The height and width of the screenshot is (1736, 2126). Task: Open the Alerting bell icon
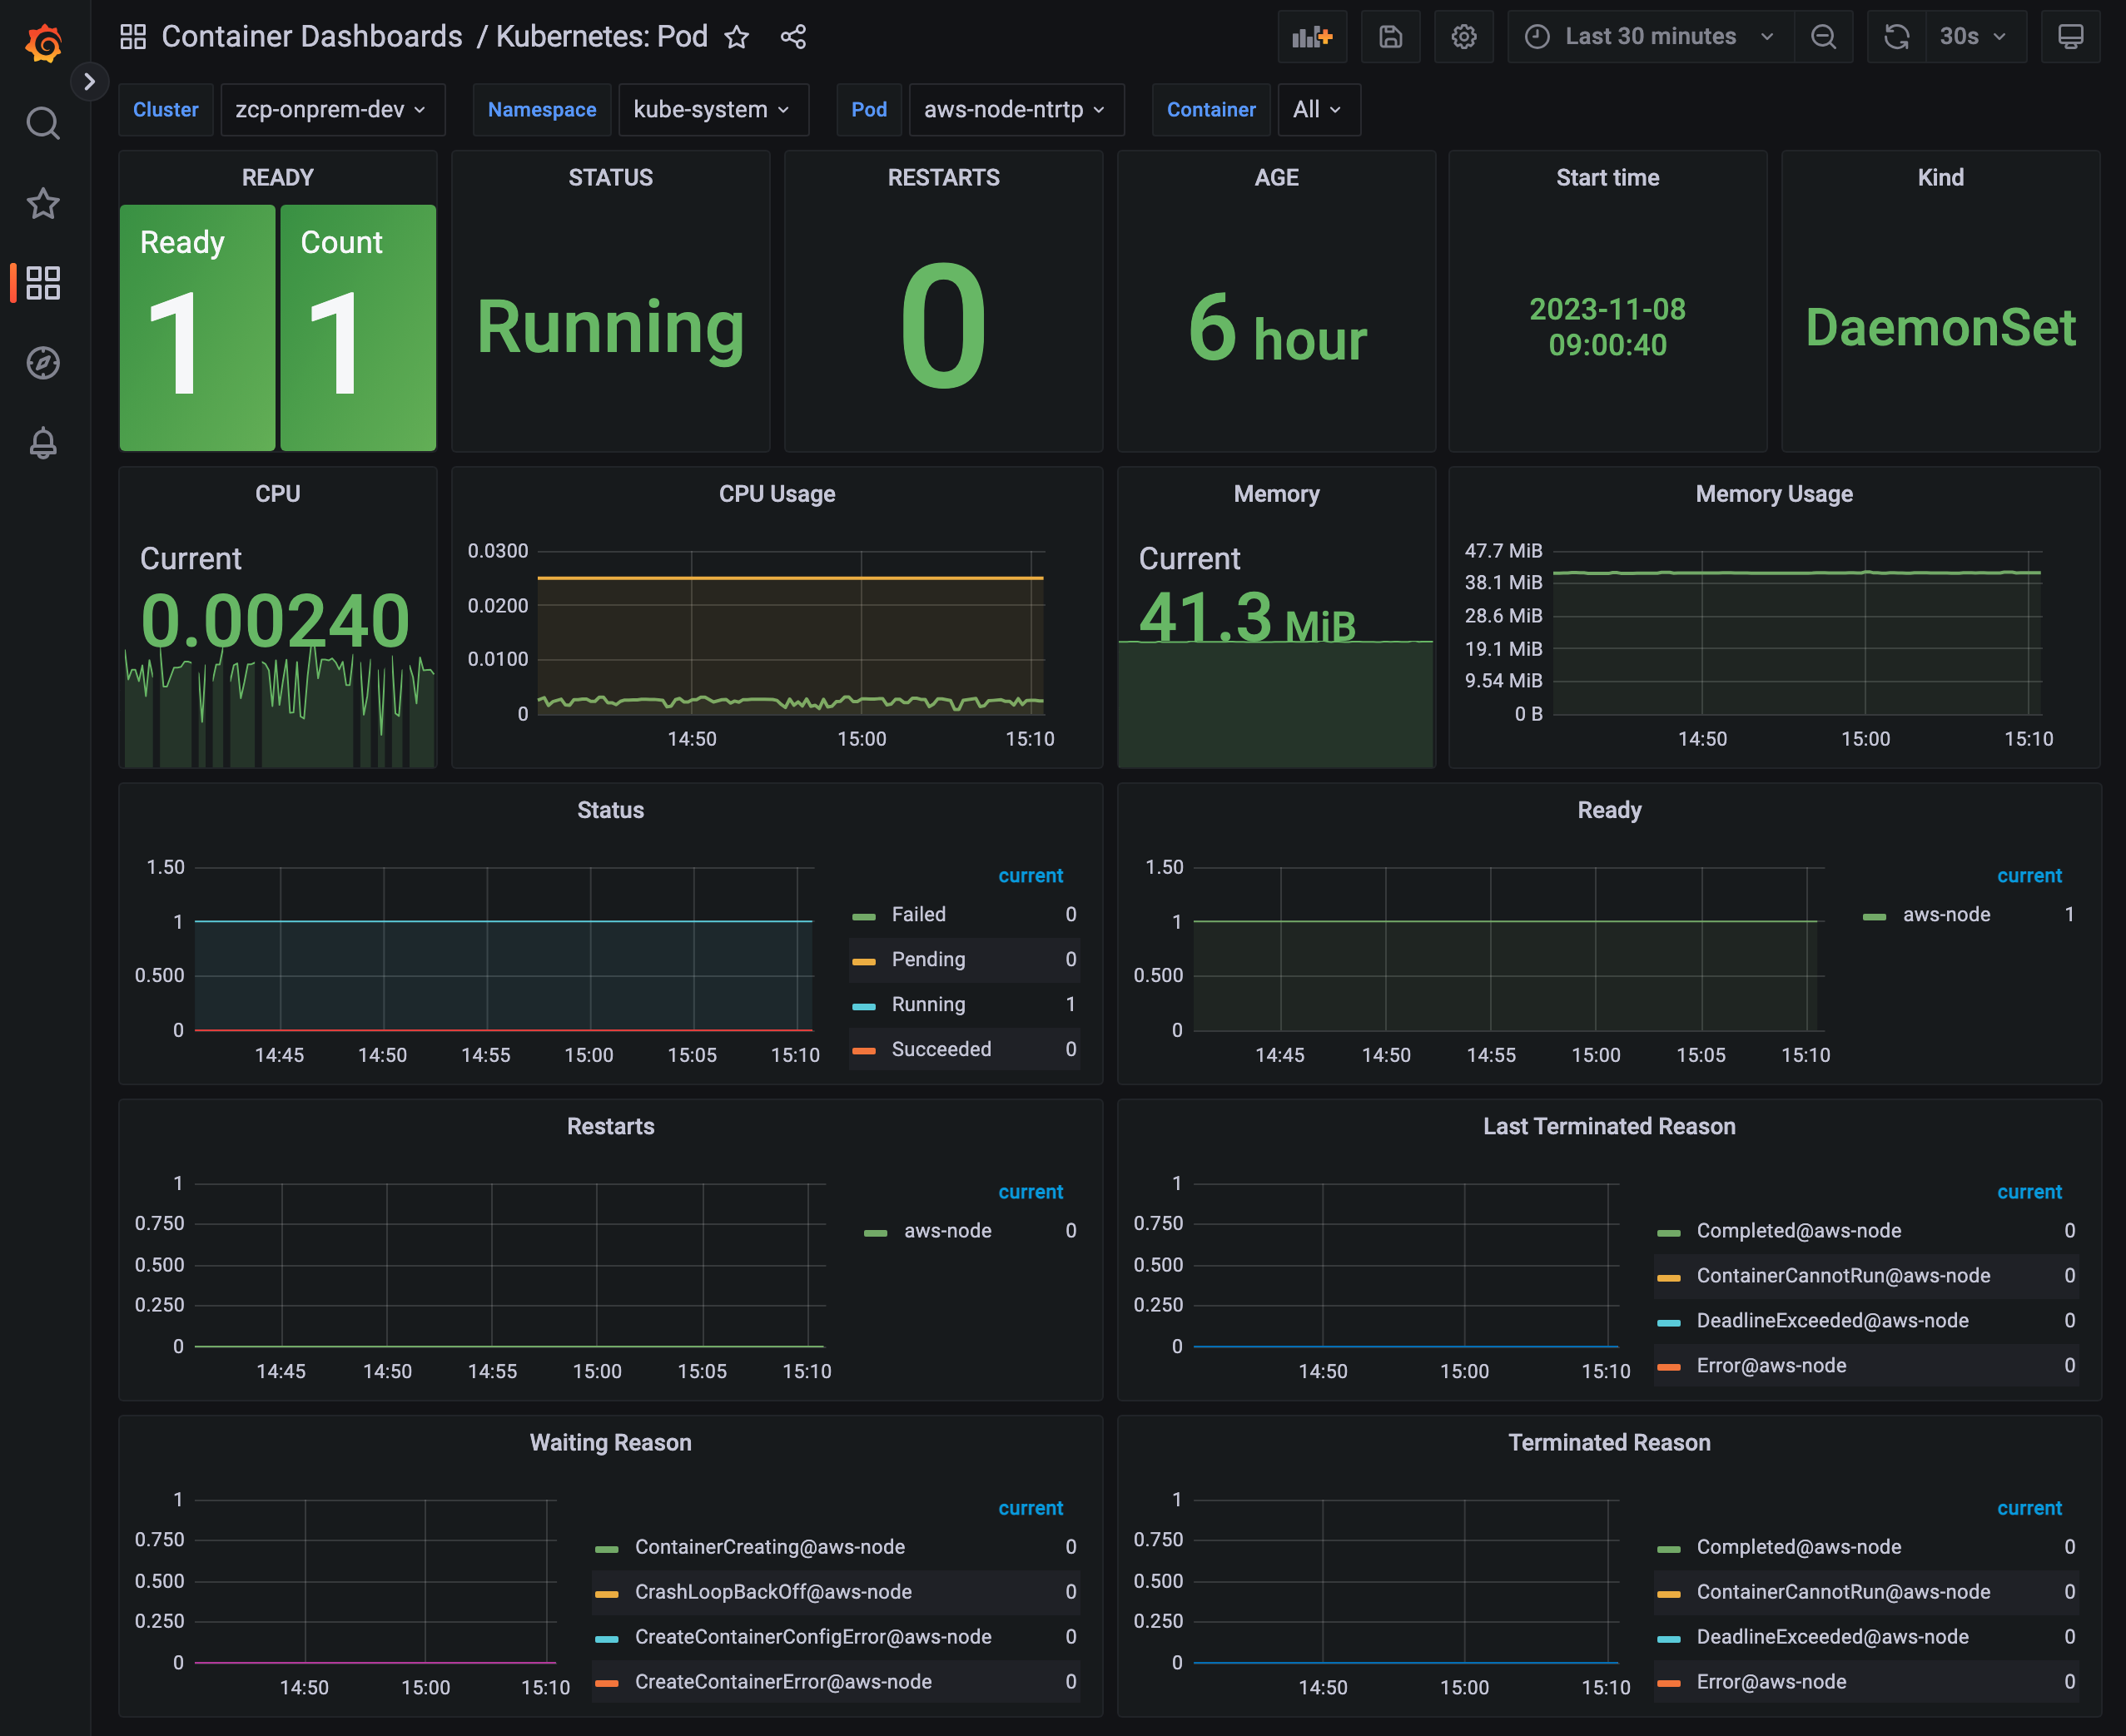[43, 443]
